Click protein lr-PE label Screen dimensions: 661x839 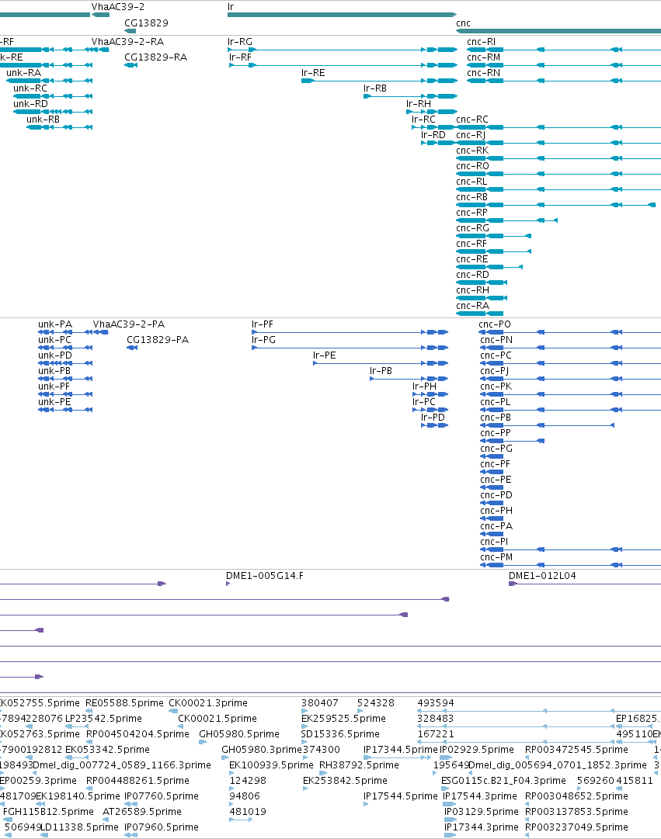(x=325, y=355)
